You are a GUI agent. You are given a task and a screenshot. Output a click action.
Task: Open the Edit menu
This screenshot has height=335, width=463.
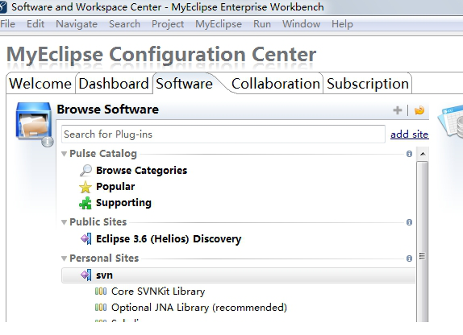pyautogui.click(x=35, y=24)
